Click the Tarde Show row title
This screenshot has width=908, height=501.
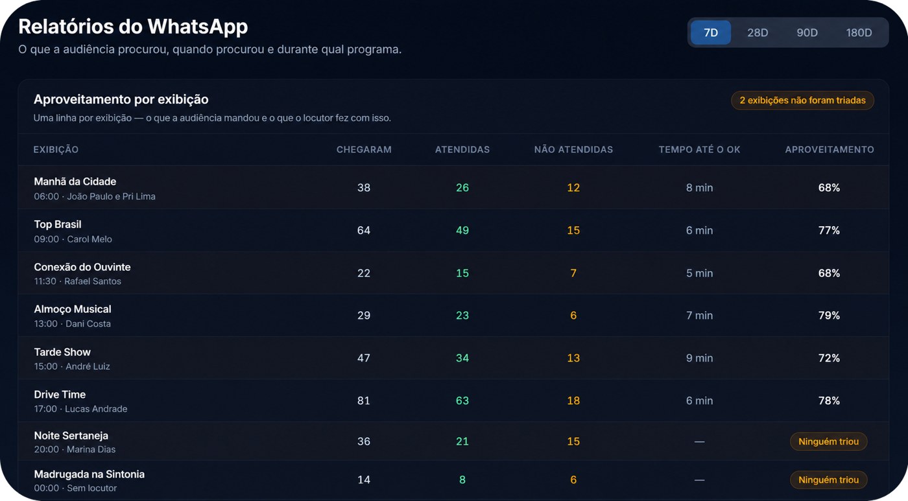tap(62, 352)
